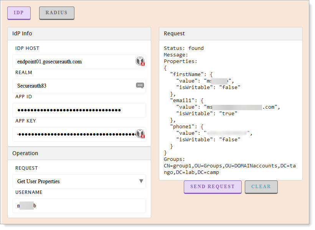This screenshot has height=230, width=315.
Task: Switch to the IDP tab
Action: click(19, 13)
